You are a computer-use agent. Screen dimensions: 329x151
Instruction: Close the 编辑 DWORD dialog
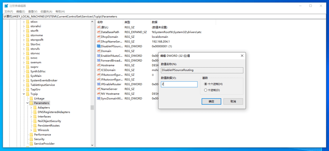click(x=242, y=56)
